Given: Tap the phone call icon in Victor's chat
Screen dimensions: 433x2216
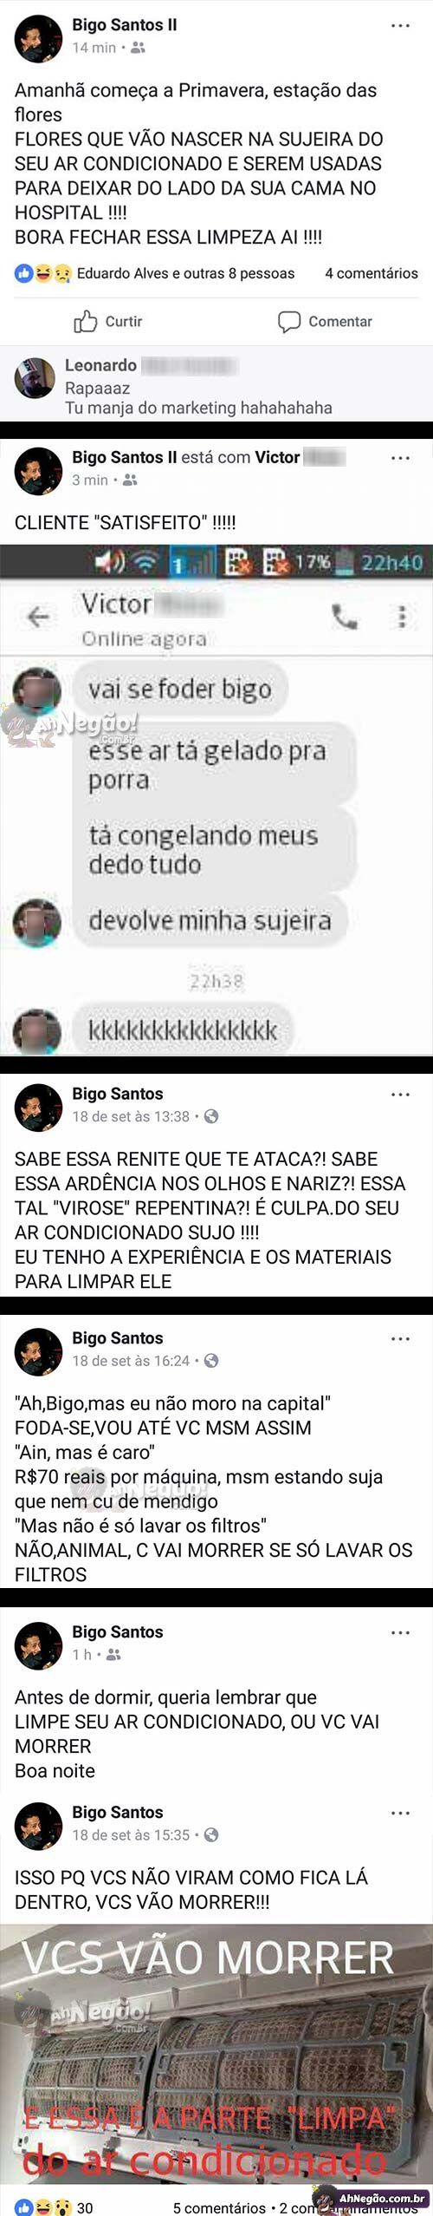Looking at the screenshot, I should (x=345, y=617).
